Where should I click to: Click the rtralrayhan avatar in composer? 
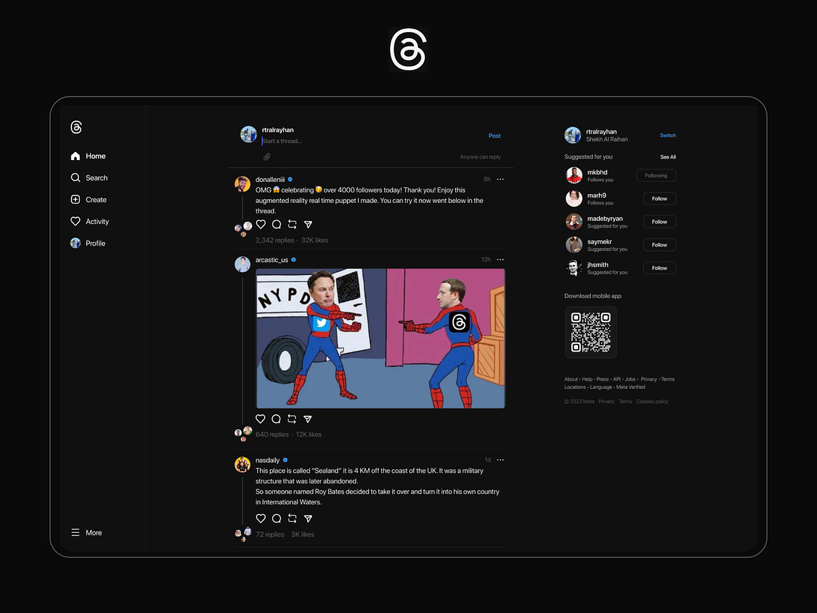pos(249,134)
